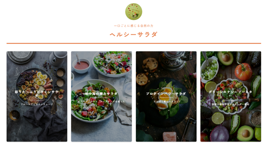
Task: Click the グリーンエナジーブースター title text
Action: coord(230,94)
